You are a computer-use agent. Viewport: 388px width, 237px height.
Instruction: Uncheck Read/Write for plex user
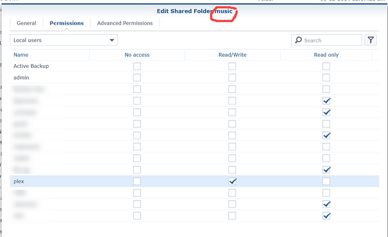click(x=232, y=181)
